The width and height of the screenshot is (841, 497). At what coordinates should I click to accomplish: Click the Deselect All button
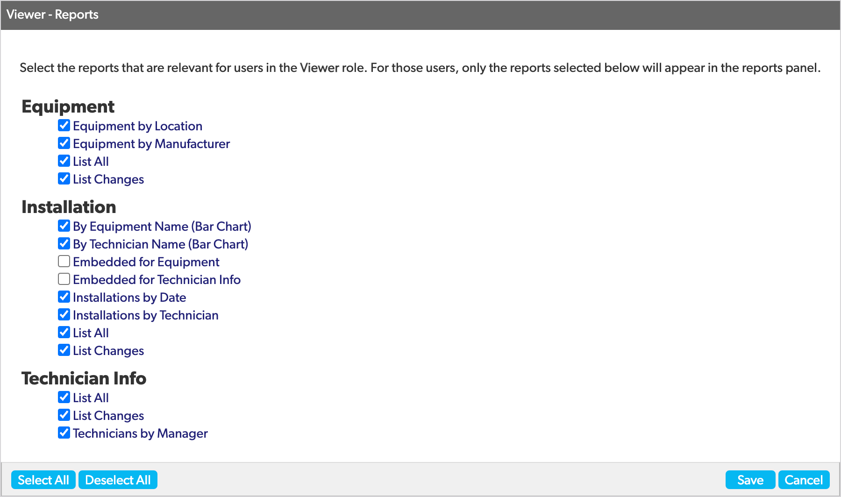118,480
